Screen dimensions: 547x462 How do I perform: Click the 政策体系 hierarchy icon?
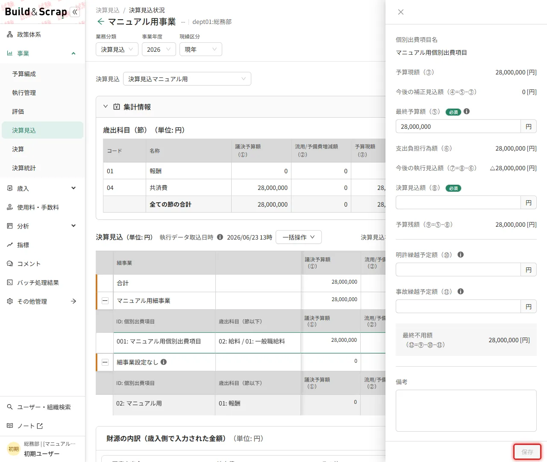[10, 35]
